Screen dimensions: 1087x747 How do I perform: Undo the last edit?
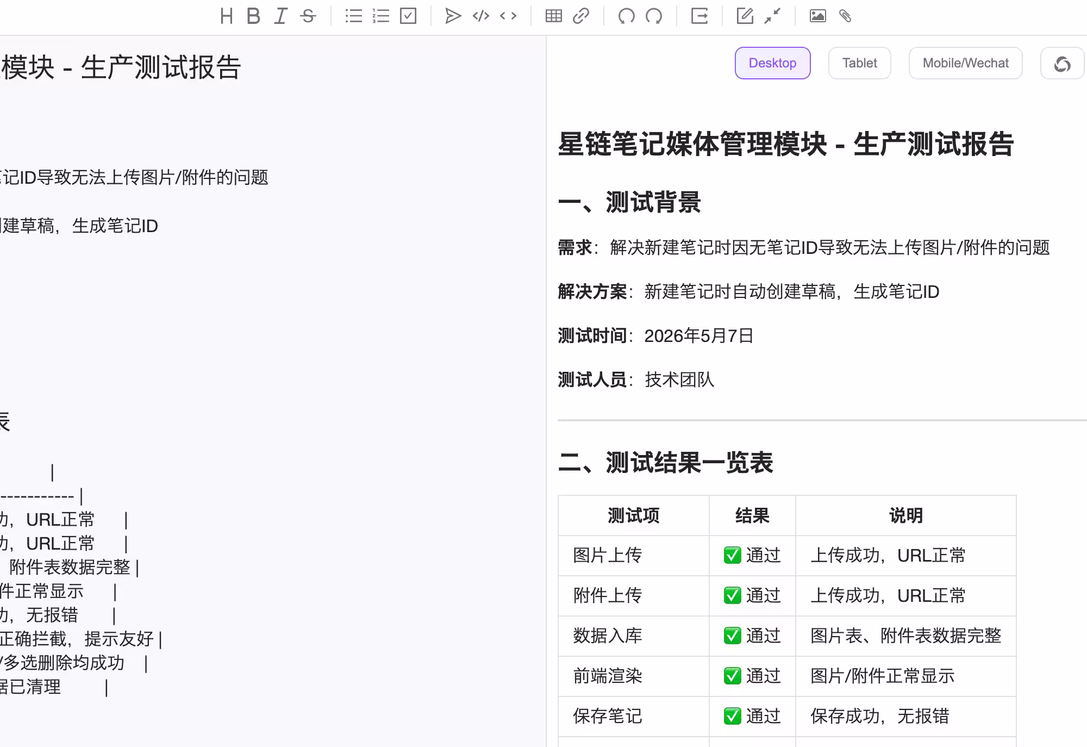627,16
